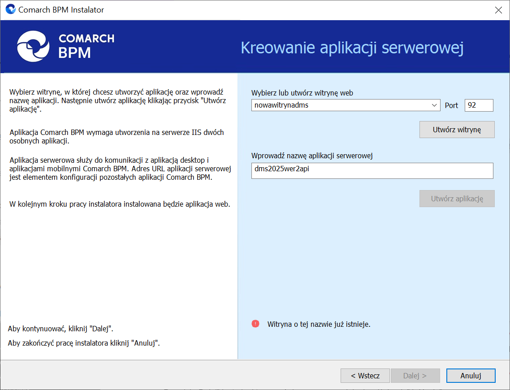Image resolution: width=510 pixels, height=390 pixels.
Task: Click the text 'Aby kontynuować, kliknij "Dalej".'
Action: [x=61, y=329]
